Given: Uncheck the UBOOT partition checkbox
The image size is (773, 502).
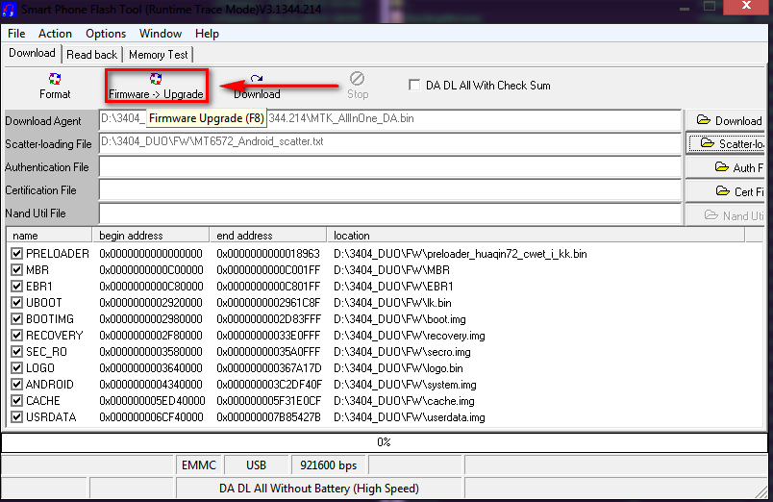Looking at the screenshot, I should coord(16,302).
